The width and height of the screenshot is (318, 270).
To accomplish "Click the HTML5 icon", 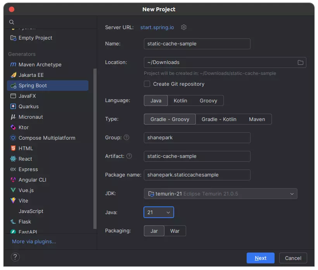I will tap(13, 148).
